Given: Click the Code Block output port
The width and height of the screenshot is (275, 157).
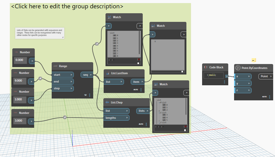Looking at the screenshot, I should [227, 76].
